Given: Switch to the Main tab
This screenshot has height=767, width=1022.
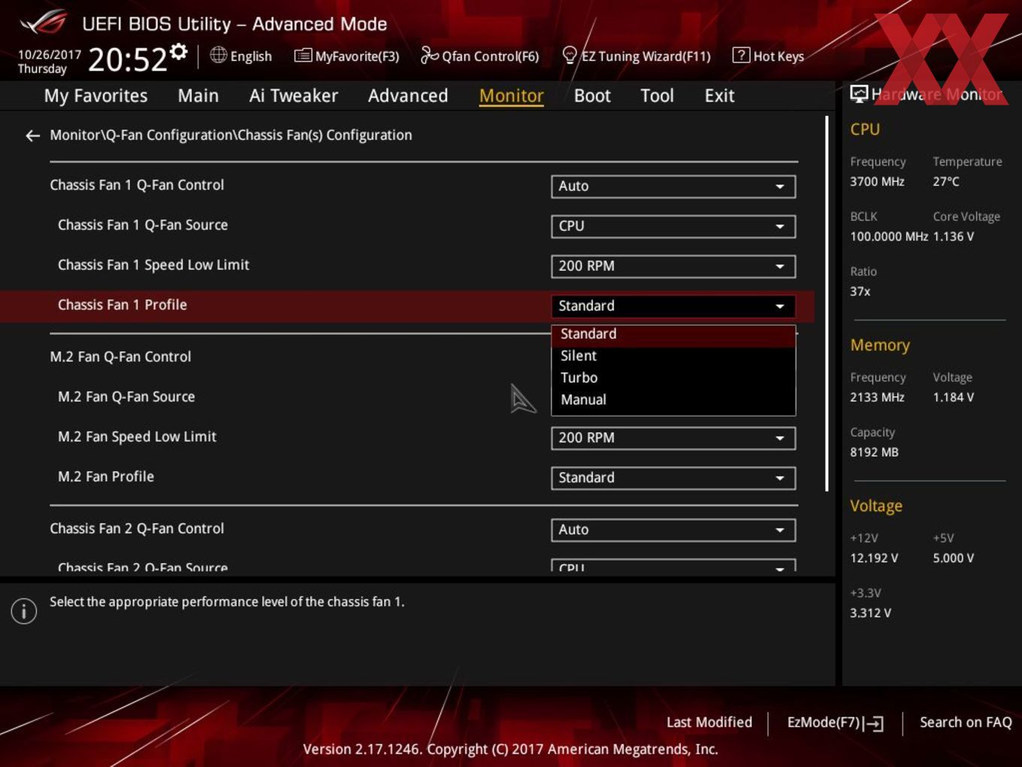Looking at the screenshot, I should pyautogui.click(x=198, y=95).
